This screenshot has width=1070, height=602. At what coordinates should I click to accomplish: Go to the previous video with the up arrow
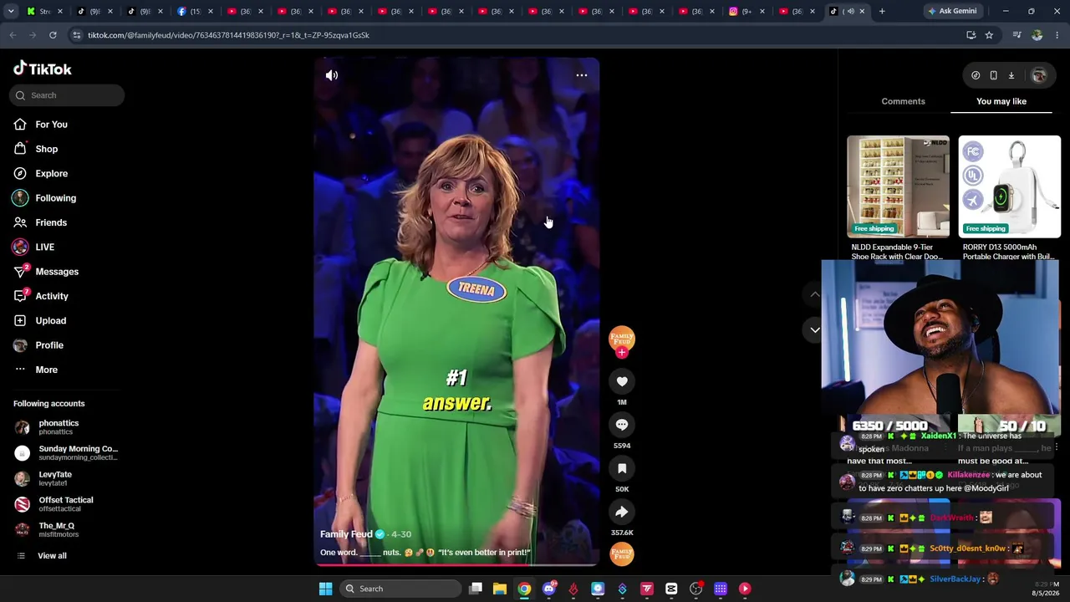click(815, 294)
